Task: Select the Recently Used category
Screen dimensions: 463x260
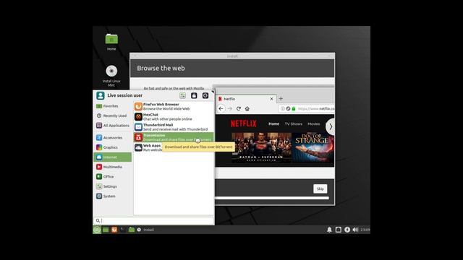Action: [x=113, y=116]
